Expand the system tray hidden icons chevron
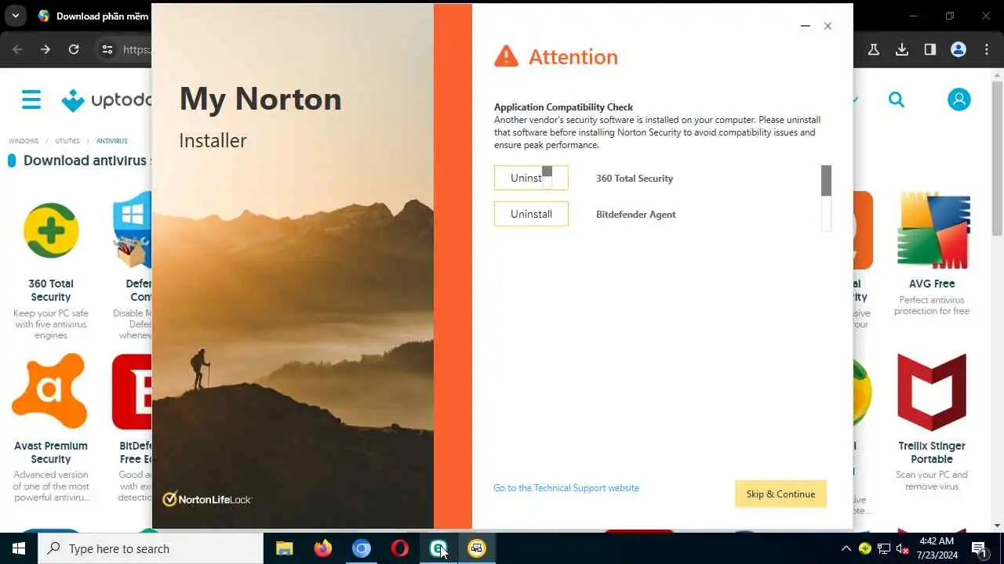 846,548
